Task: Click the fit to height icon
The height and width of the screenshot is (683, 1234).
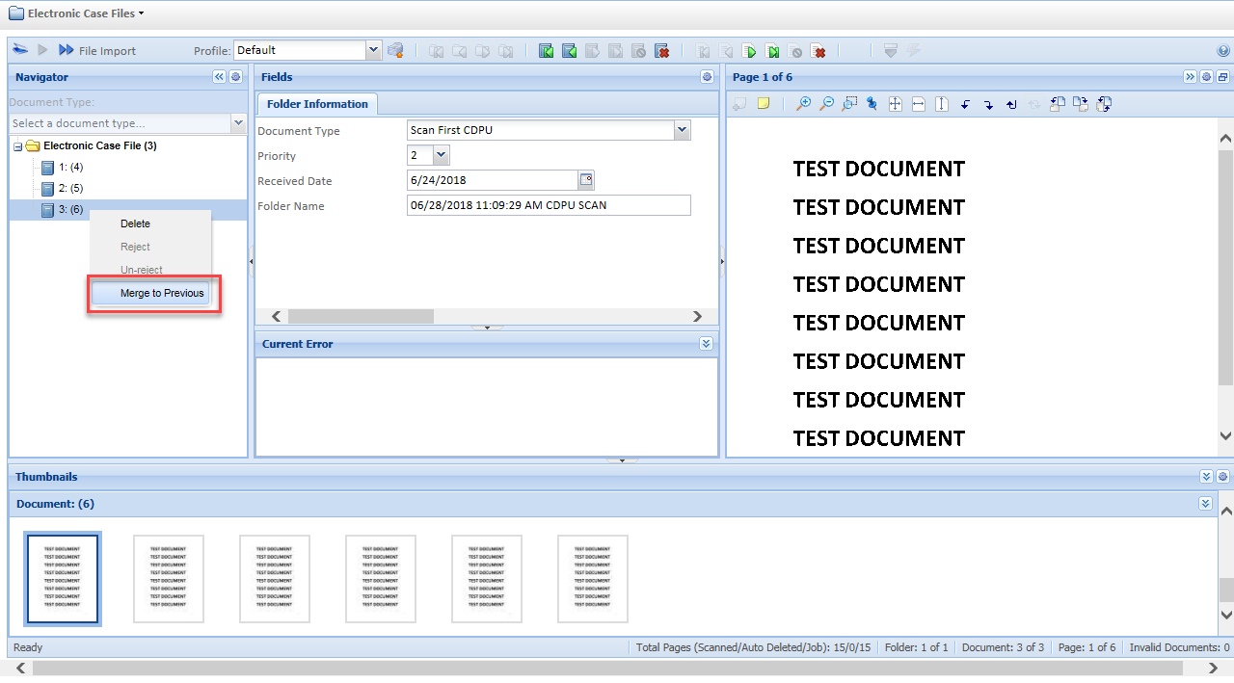Action: coord(942,104)
